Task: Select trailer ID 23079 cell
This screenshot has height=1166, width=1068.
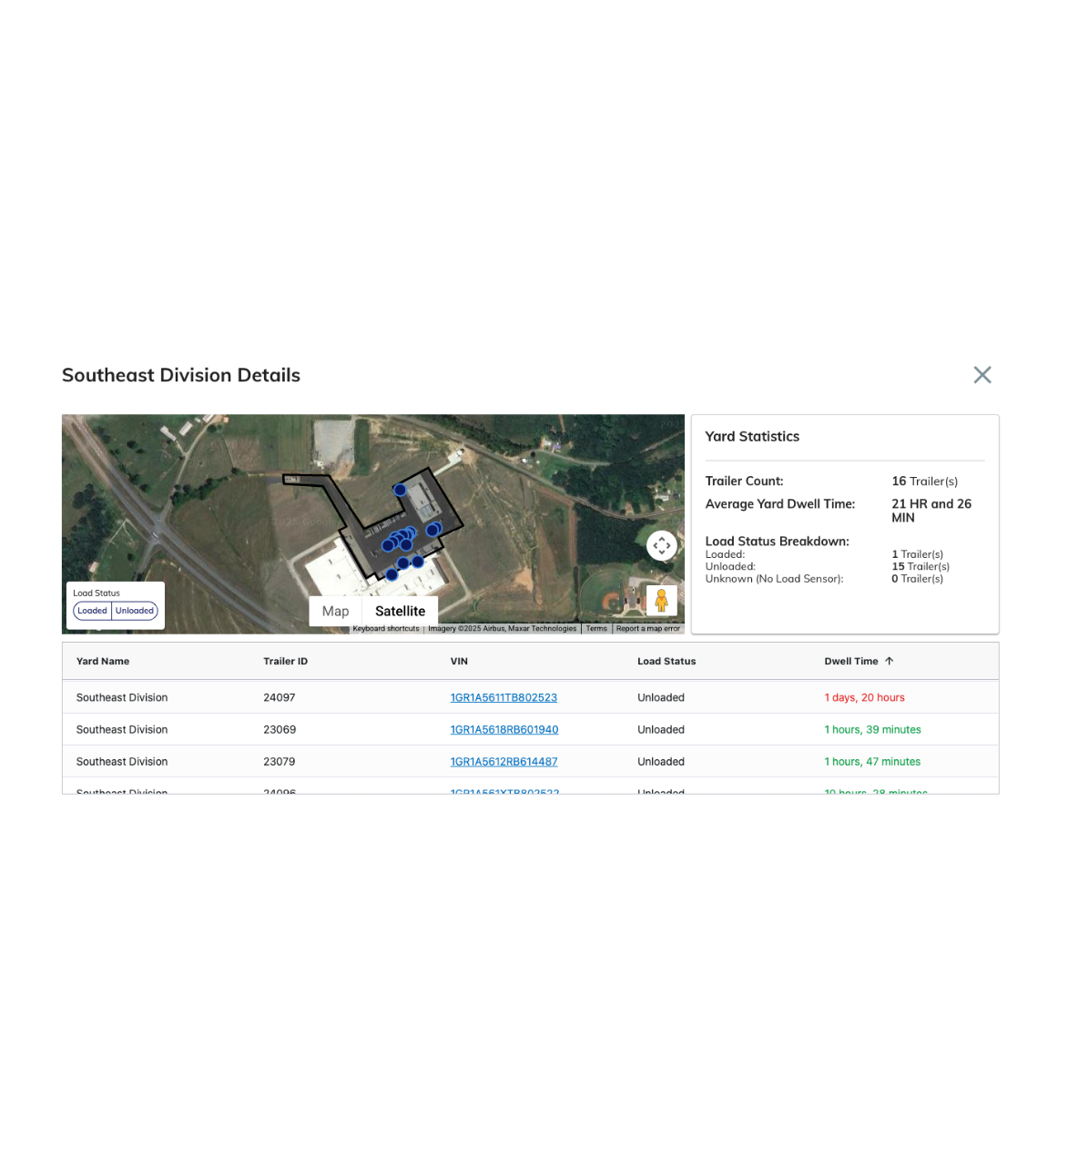Action: point(280,762)
